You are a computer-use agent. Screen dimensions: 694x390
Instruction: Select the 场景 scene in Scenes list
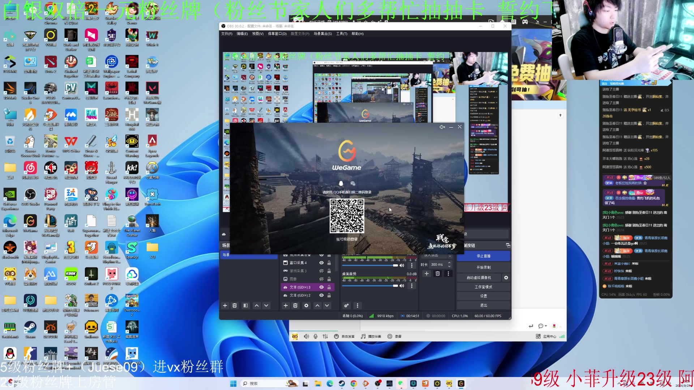coord(249,255)
